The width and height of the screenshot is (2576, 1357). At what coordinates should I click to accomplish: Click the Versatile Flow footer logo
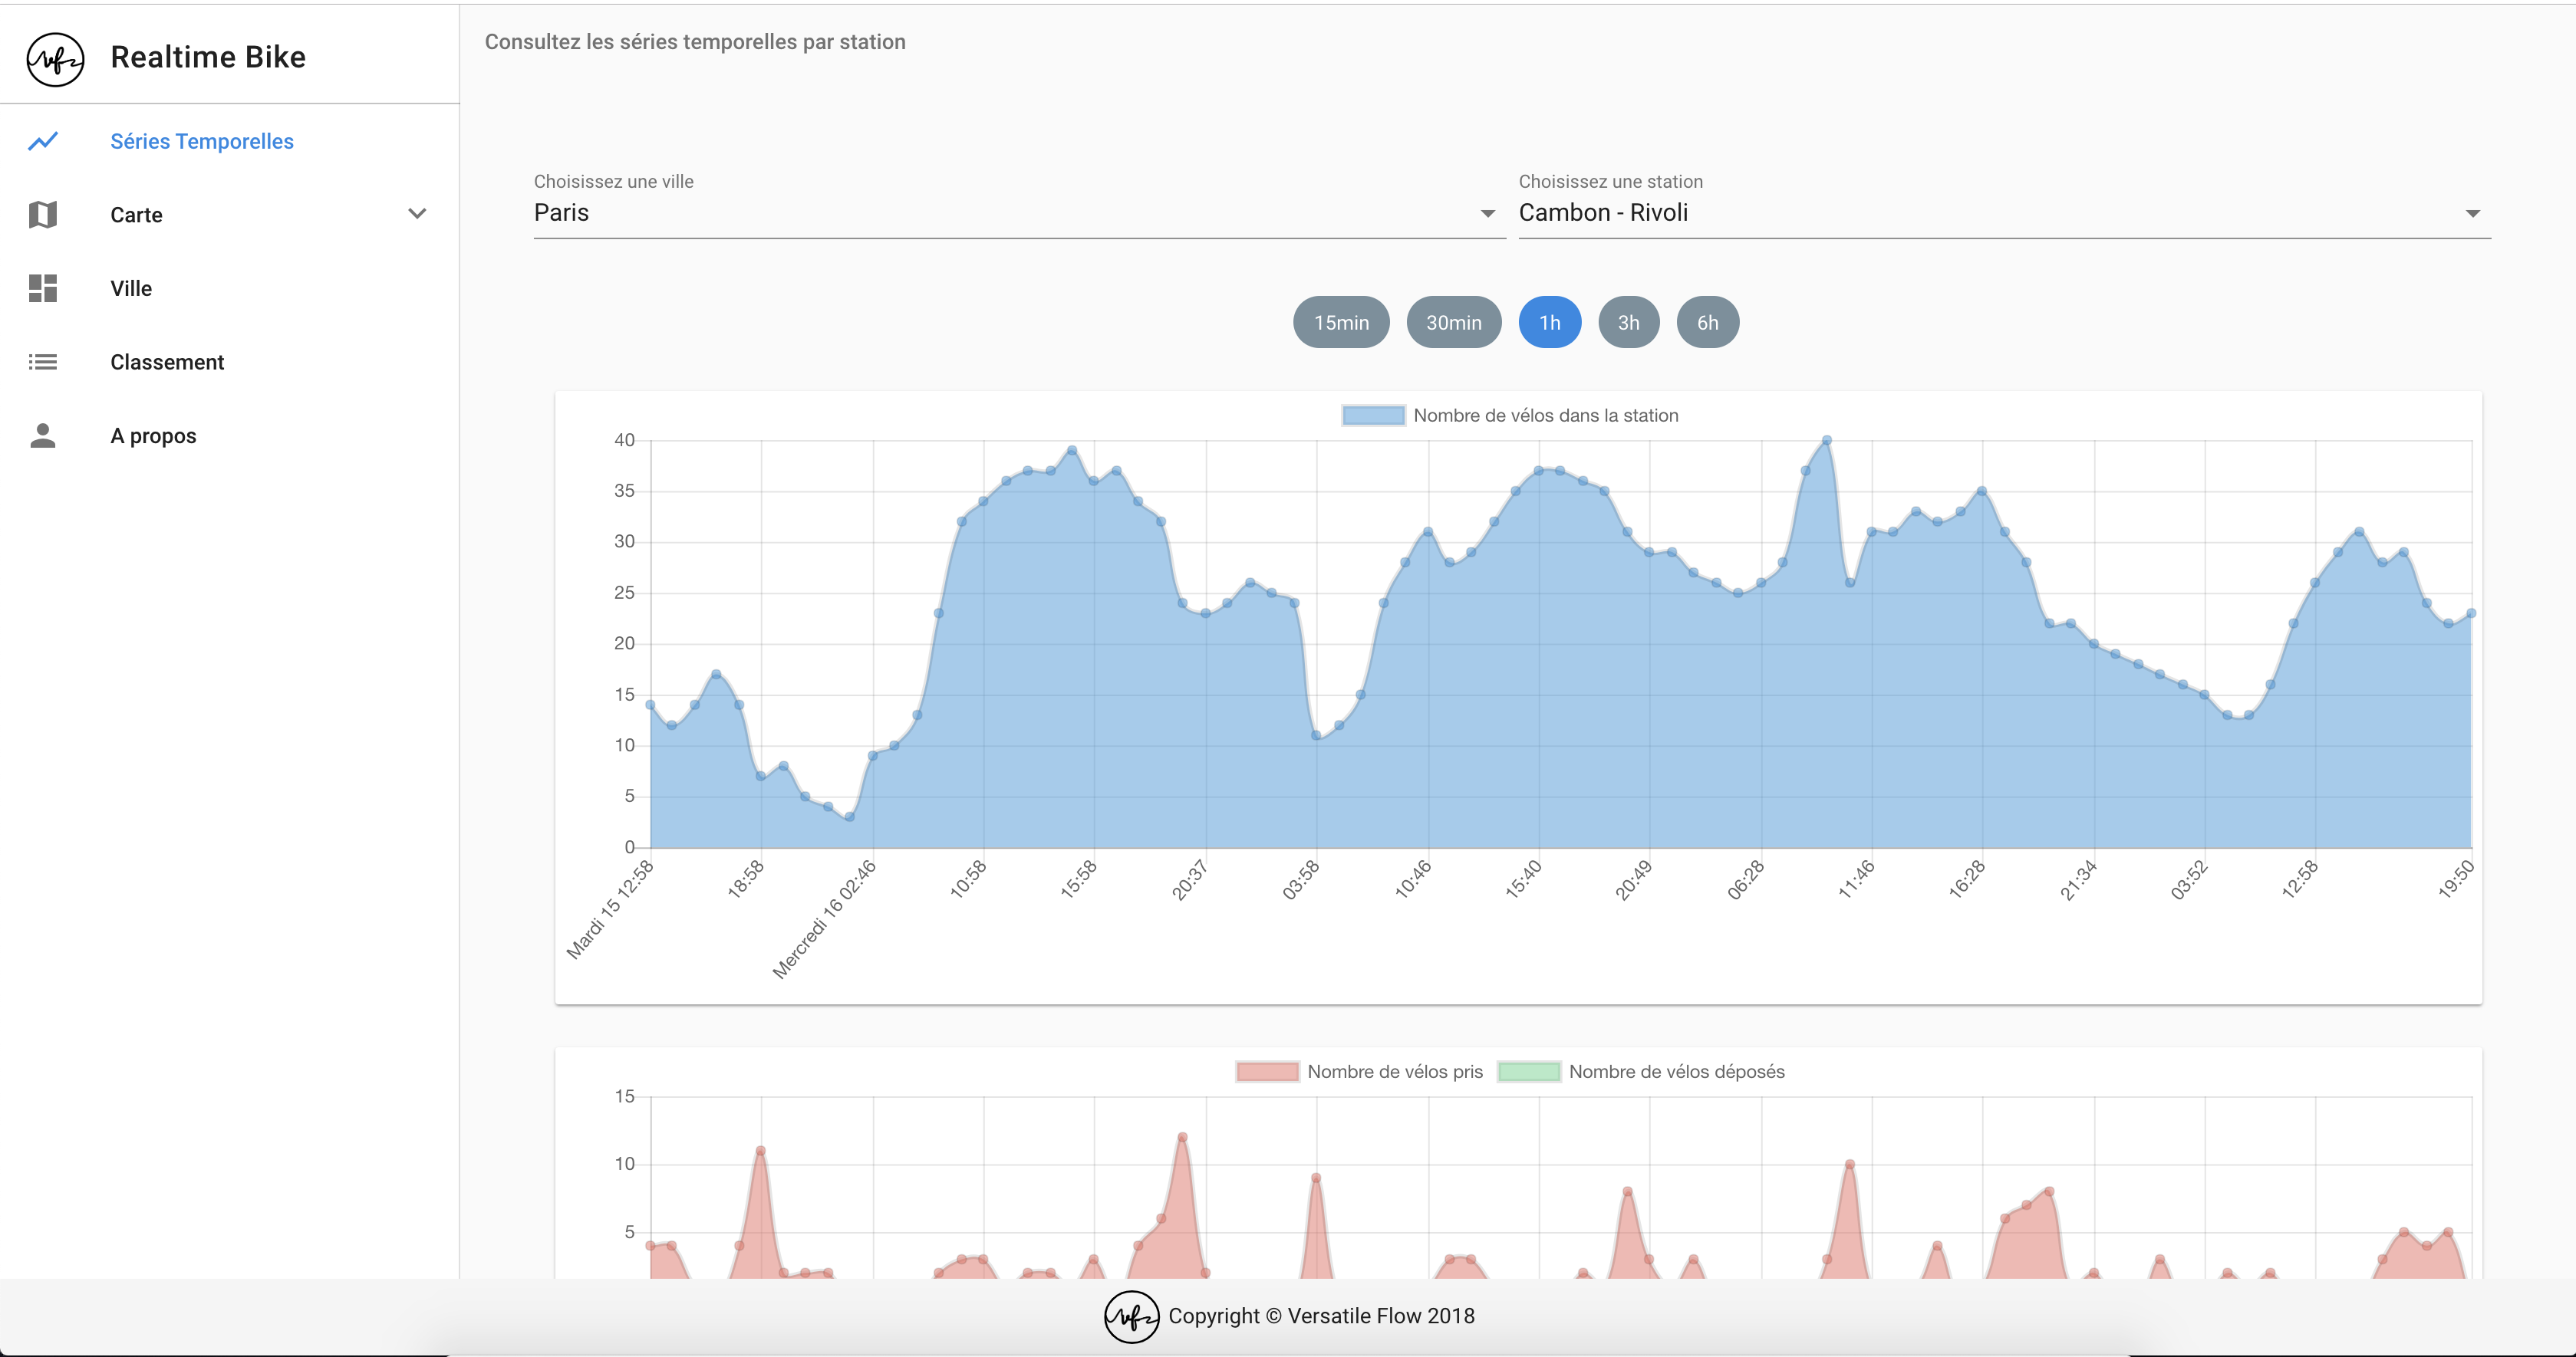coord(1131,1316)
